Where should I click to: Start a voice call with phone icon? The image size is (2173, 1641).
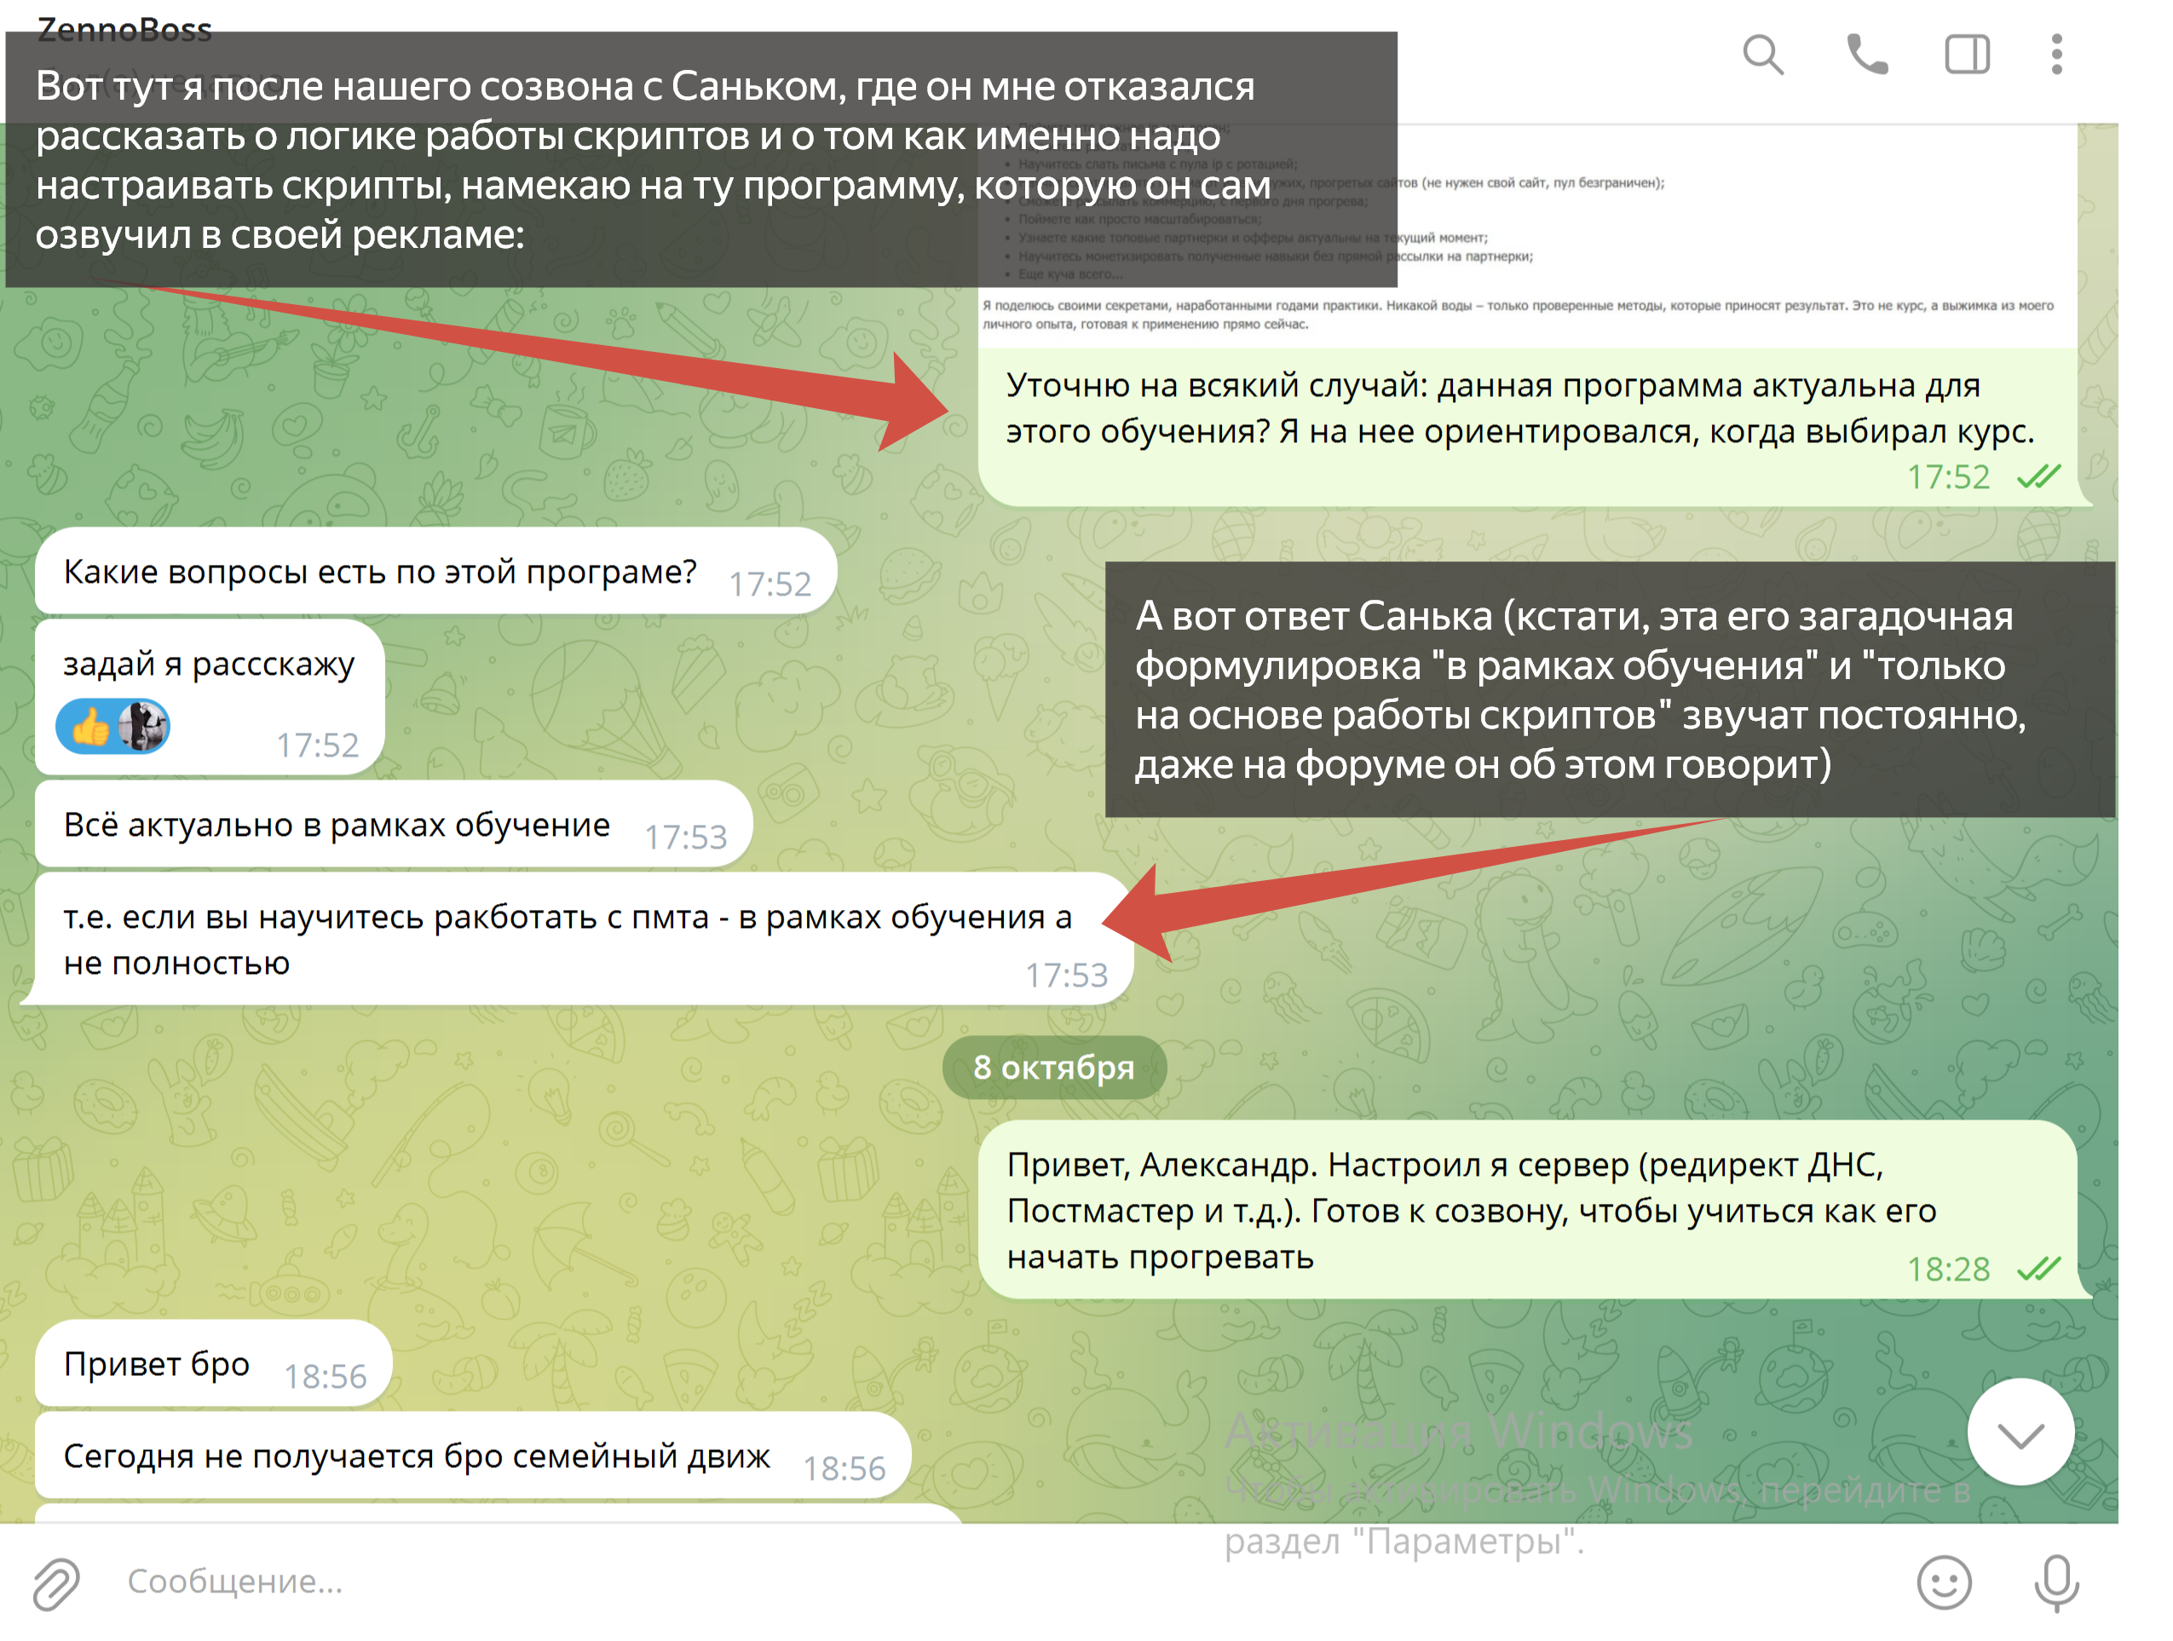pos(1866,55)
